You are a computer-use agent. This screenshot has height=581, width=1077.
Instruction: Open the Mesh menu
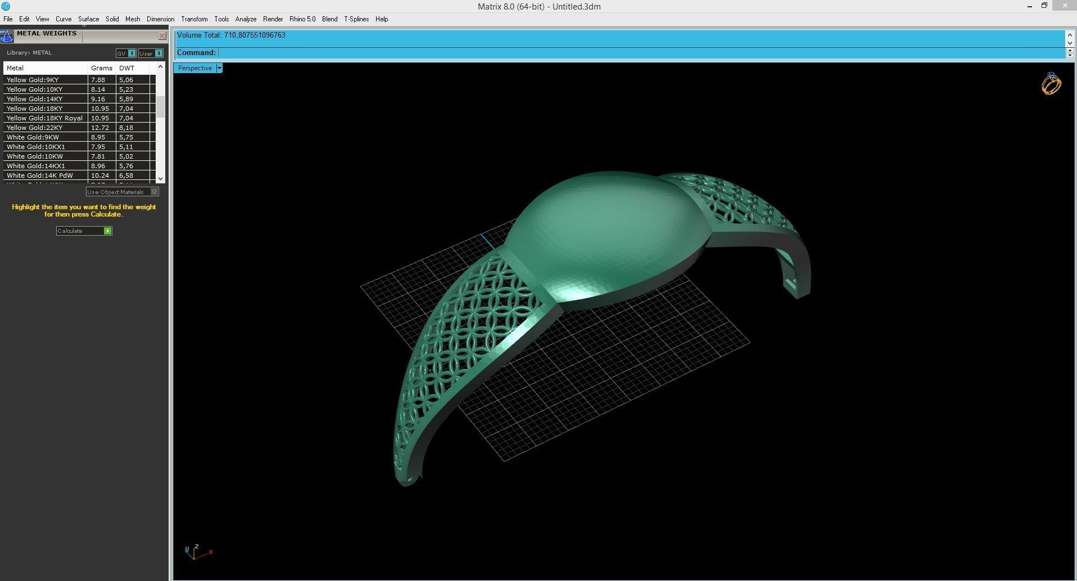click(133, 19)
